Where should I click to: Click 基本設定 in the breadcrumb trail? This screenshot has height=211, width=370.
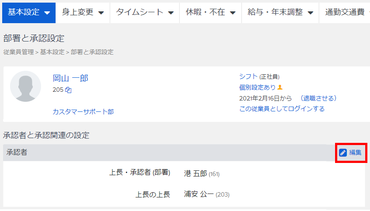52,52
